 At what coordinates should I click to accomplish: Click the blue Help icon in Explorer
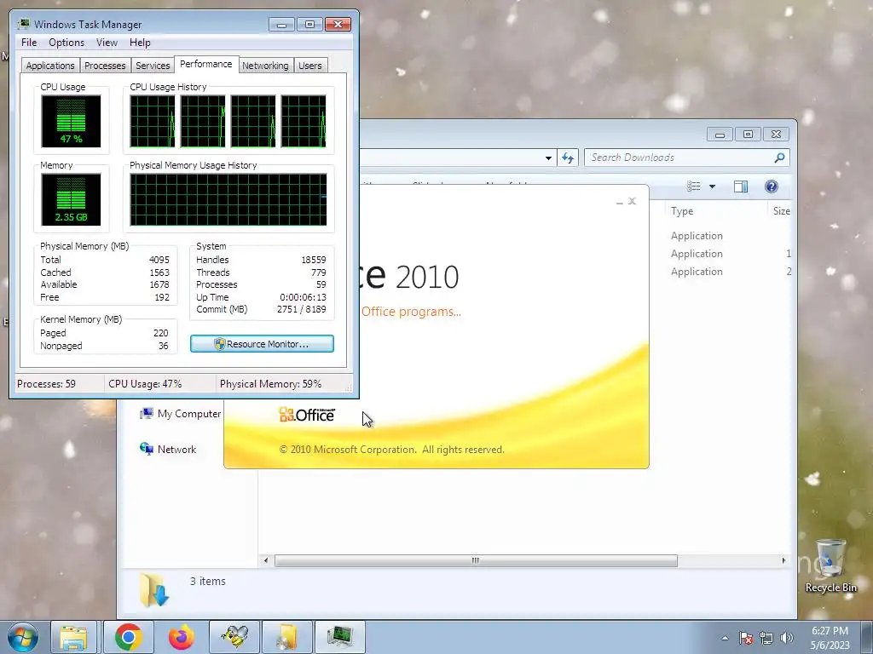tap(771, 186)
